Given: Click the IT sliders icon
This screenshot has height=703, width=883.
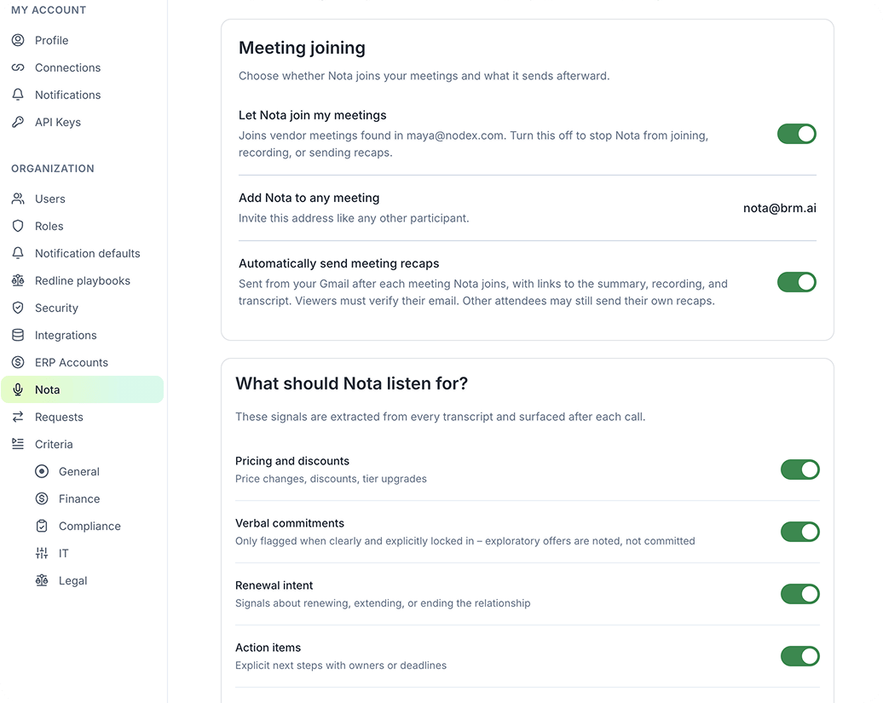Looking at the screenshot, I should (42, 553).
